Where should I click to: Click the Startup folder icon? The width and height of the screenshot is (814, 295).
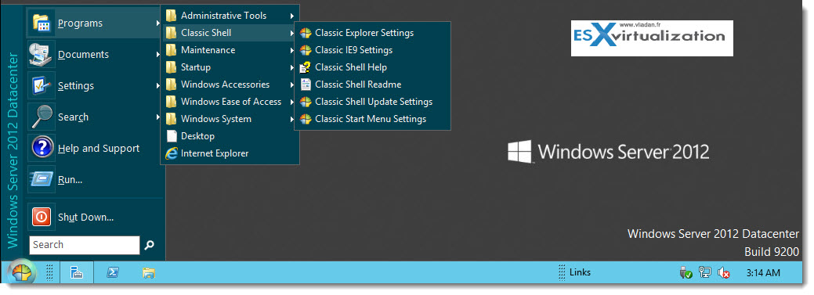[x=172, y=67]
